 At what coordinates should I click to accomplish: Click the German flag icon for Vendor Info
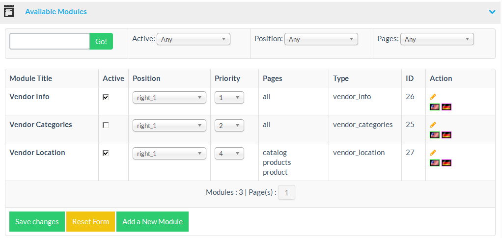446,107
